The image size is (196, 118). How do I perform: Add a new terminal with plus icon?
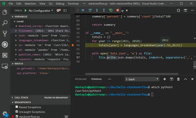point(165,79)
